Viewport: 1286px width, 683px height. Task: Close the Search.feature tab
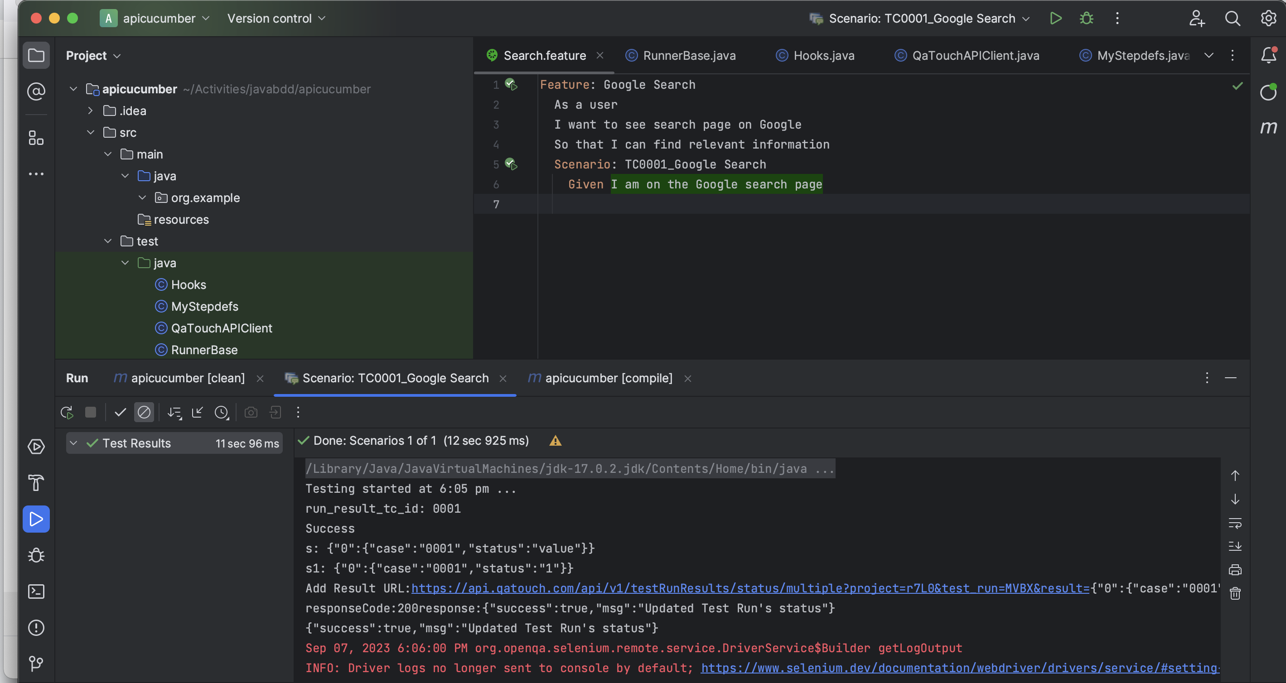600,55
